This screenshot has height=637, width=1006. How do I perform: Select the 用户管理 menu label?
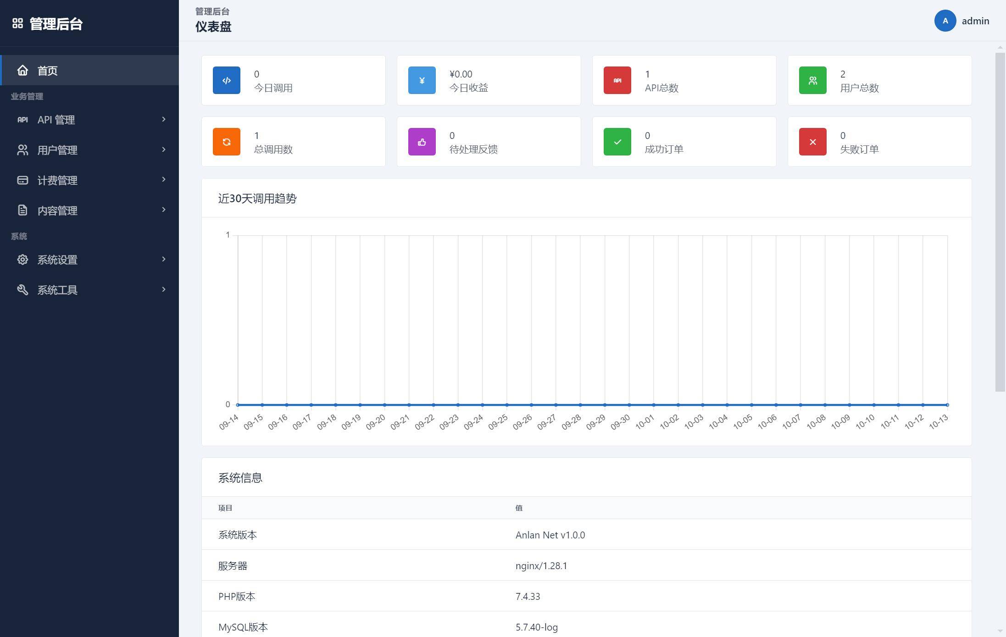(x=57, y=150)
